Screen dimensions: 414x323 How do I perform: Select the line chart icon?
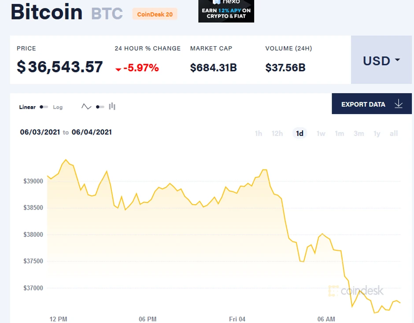(86, 106)
